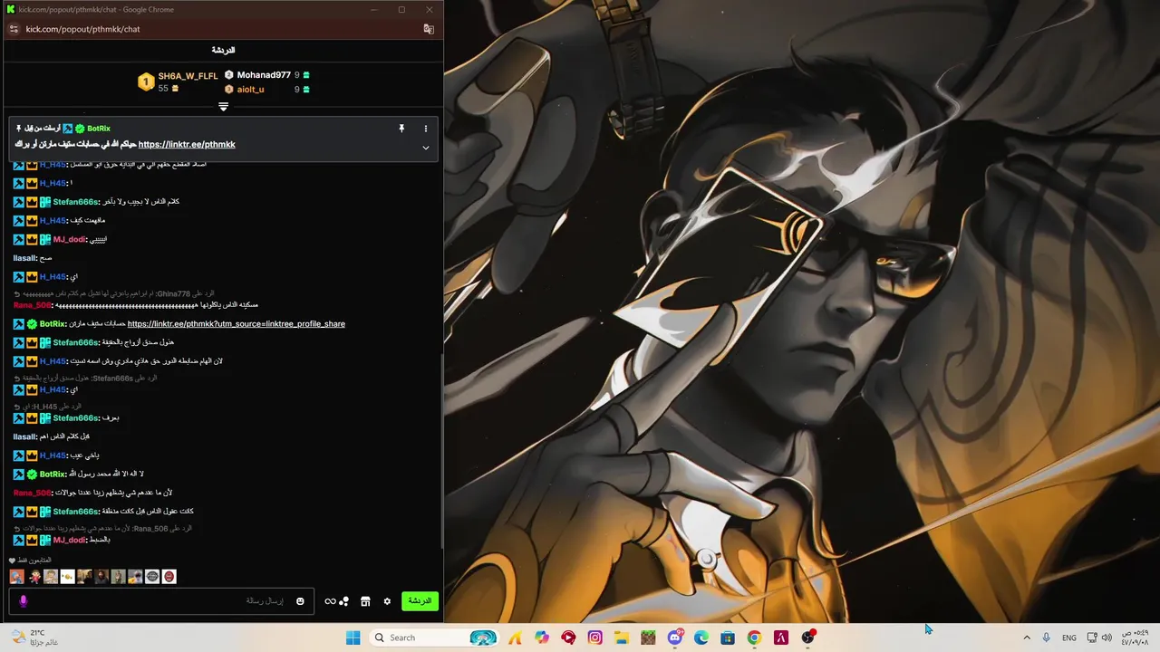Click BotRix verified badge in لا اله message

(32, 475)
